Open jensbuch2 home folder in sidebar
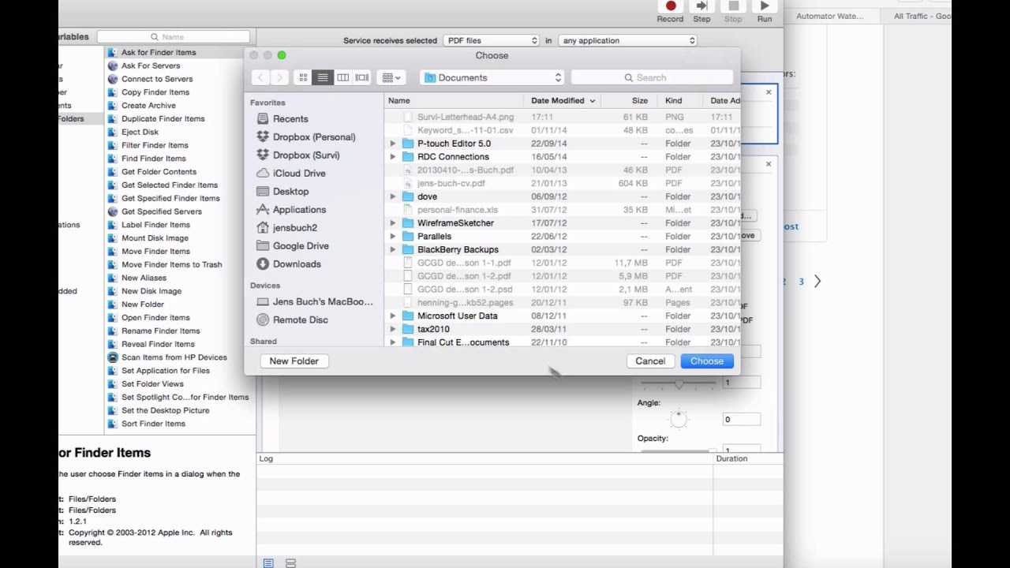 (x=287, y=228)
